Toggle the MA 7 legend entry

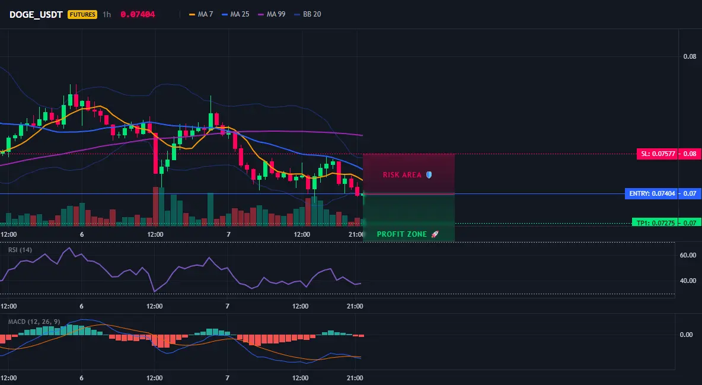click(x=201, y=14)
